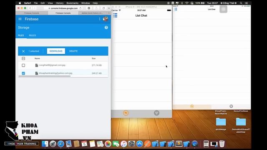Open App Store from the Dock
Screen dimensions: 267x150
139,144
